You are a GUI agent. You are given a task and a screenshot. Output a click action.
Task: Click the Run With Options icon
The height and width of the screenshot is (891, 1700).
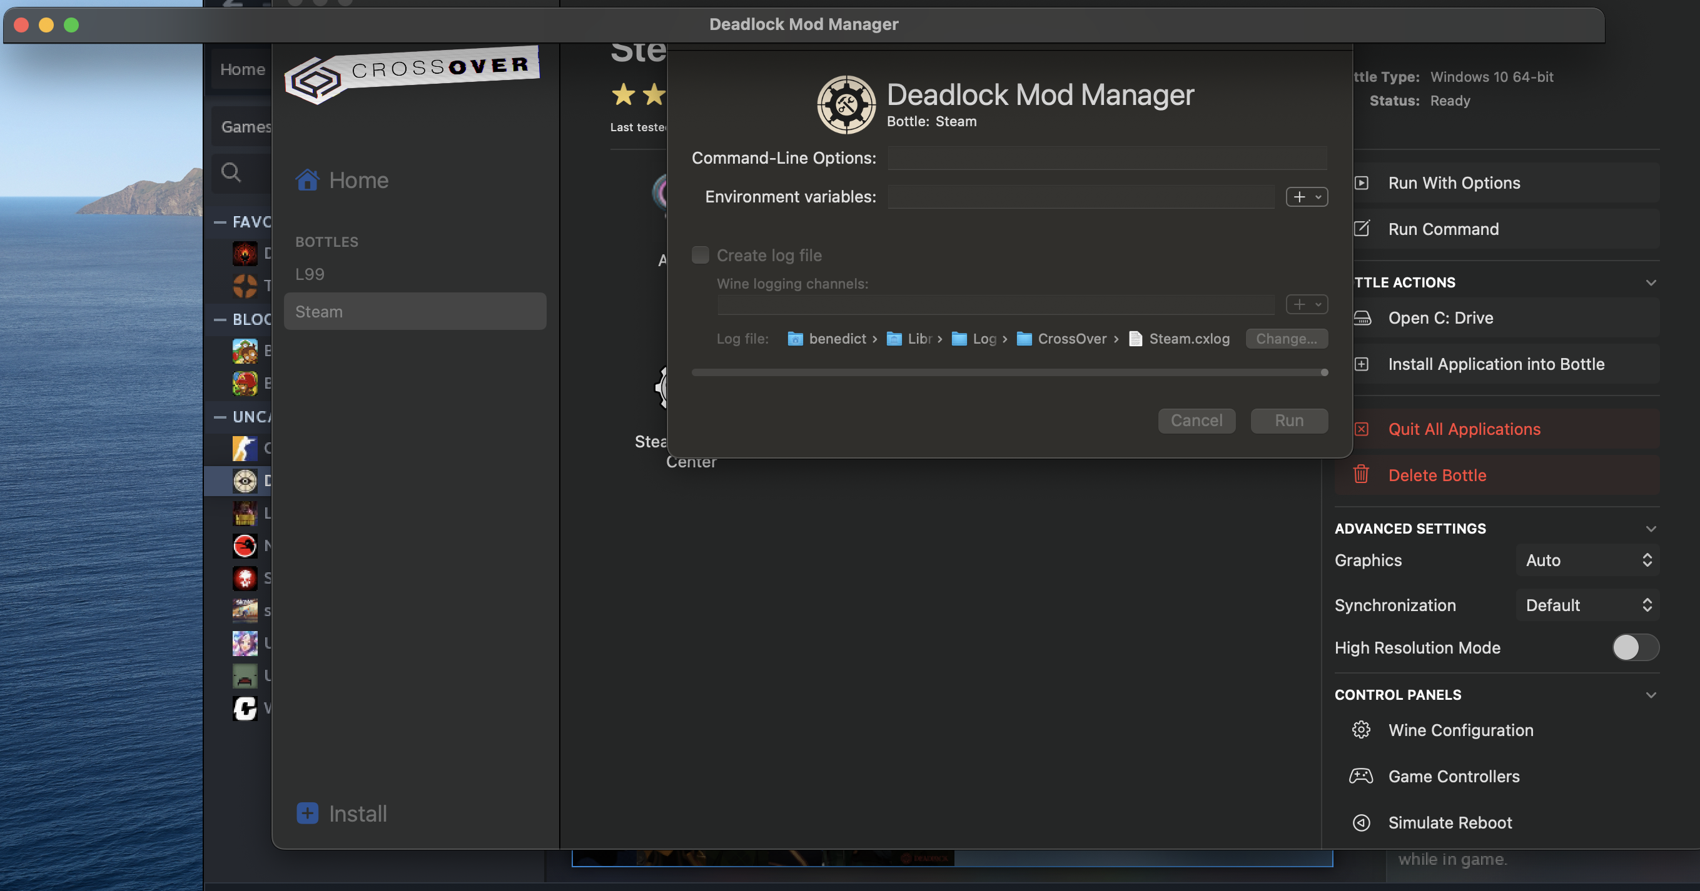[1362, 182]
